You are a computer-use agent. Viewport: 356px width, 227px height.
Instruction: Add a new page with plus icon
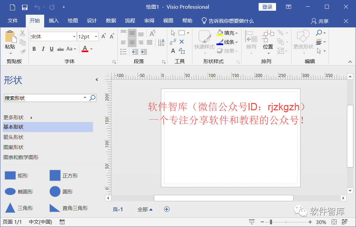(x=167, y=209)
